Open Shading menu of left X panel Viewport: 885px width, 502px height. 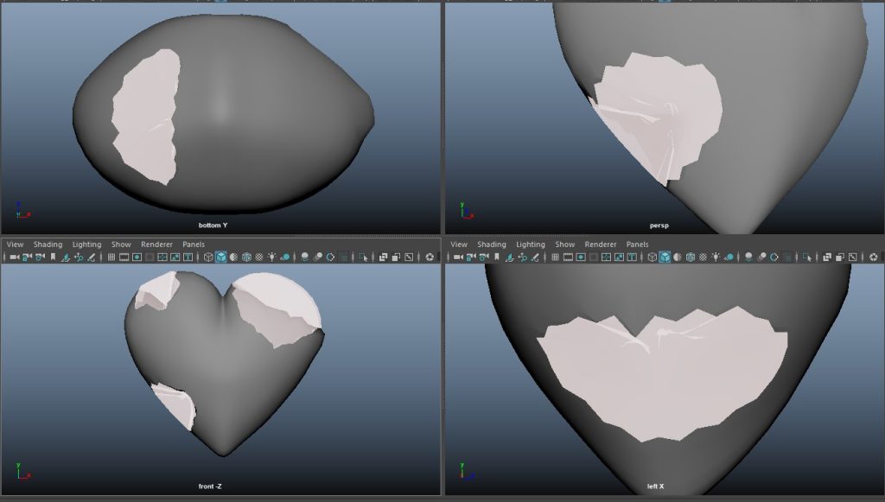click(x=492, y=245)
